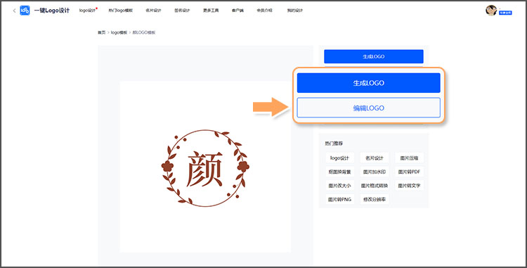Click 颜LOGO模板 breadcrumb text
This screenshot has height=268, width=527.
(144, 32)
